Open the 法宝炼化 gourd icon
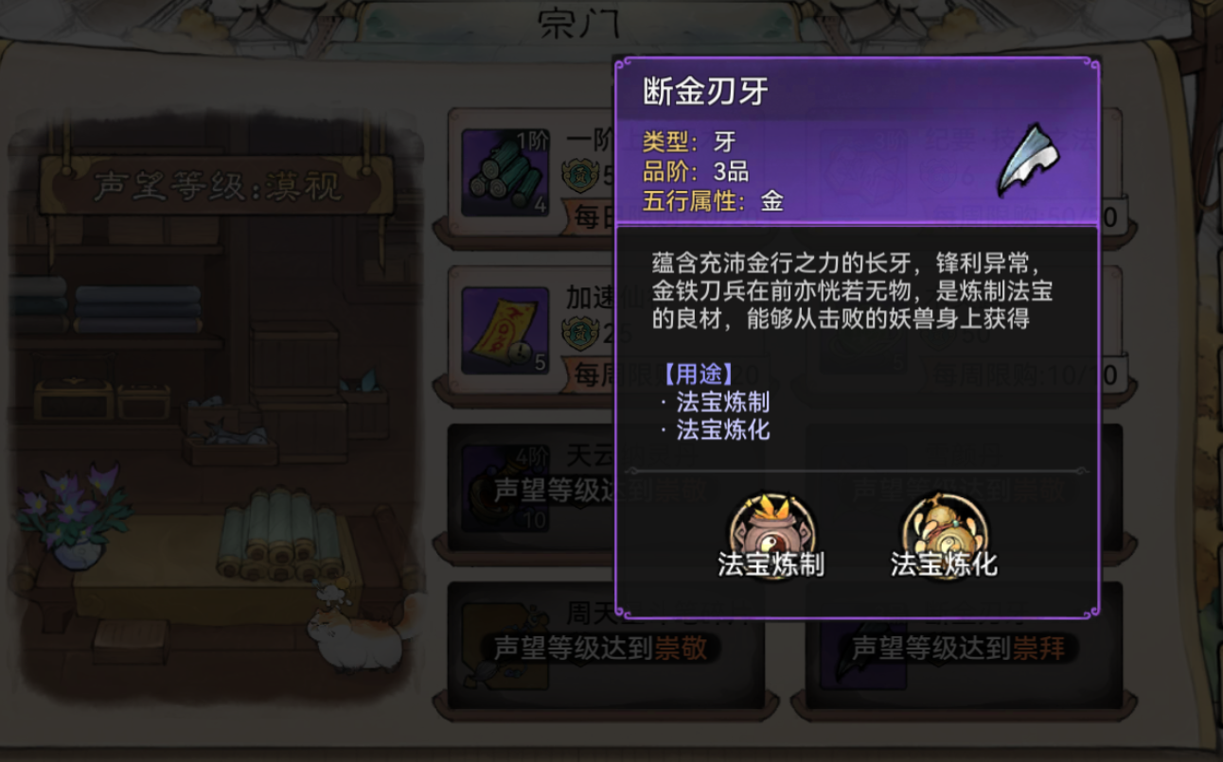Viewport: 1223px width, 762px height. [x=944, y=528]
